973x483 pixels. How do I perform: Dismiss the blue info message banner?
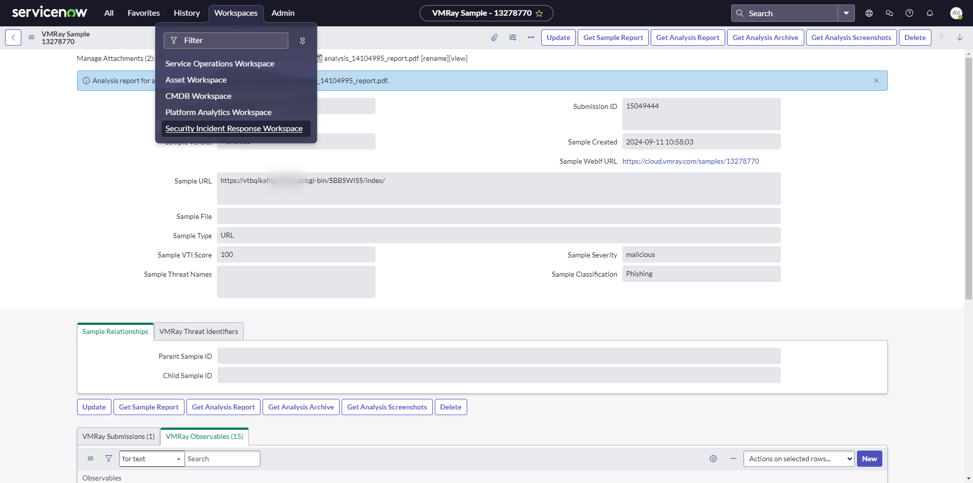(x=876, y=81)
